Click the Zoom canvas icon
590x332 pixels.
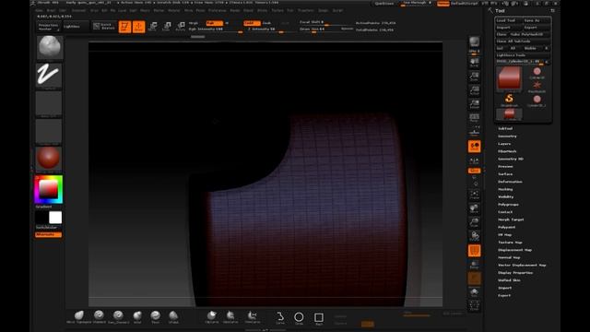474,77
